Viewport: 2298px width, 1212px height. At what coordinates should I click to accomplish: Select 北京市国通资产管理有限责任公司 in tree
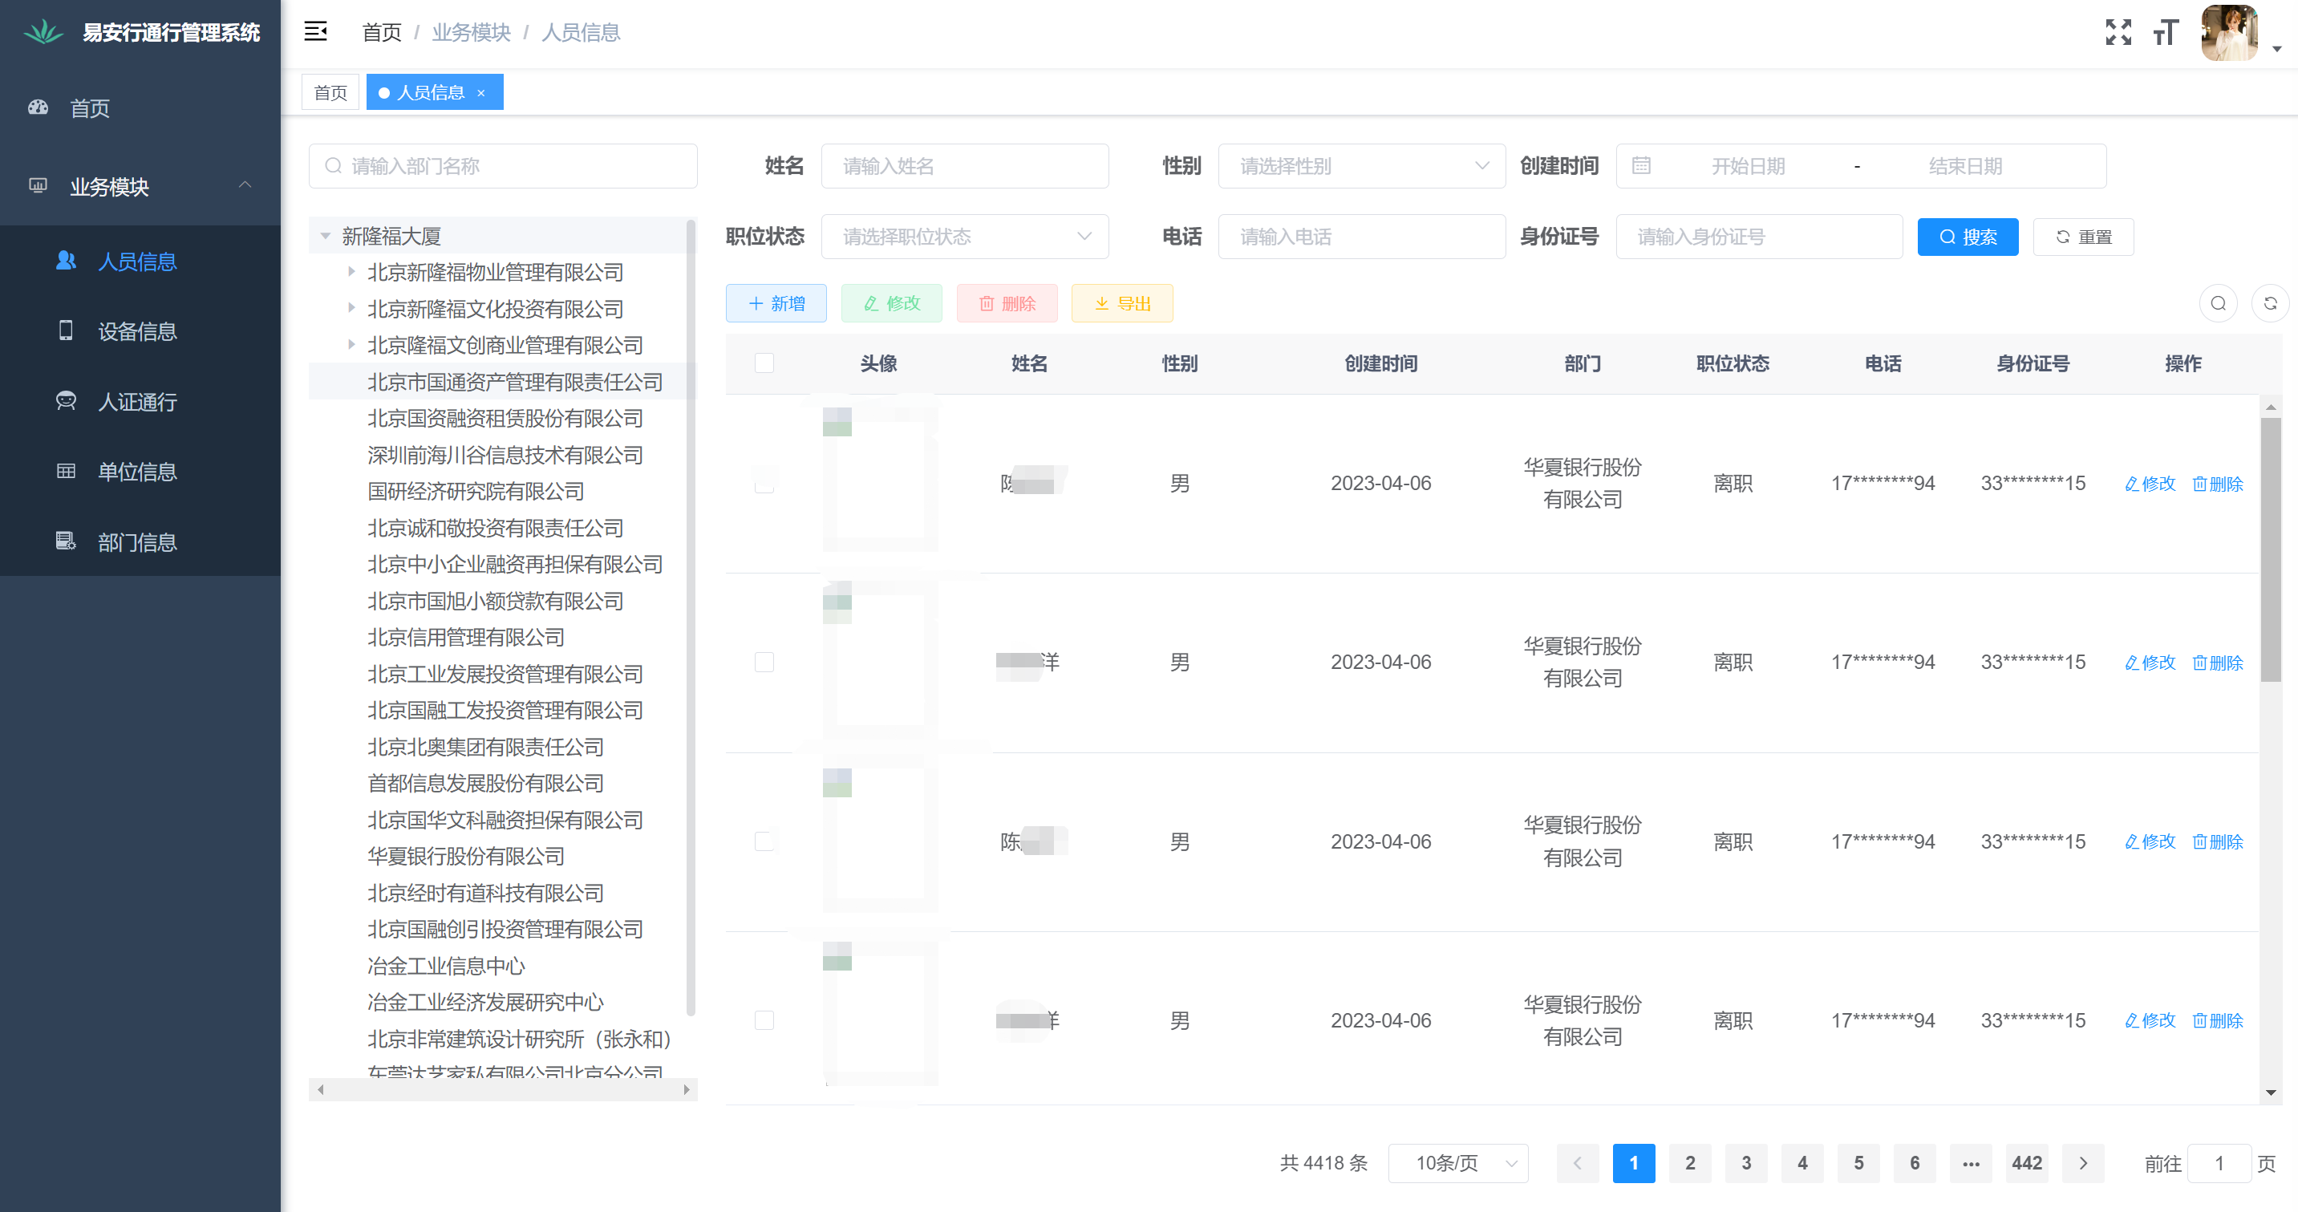coord(515,382)
